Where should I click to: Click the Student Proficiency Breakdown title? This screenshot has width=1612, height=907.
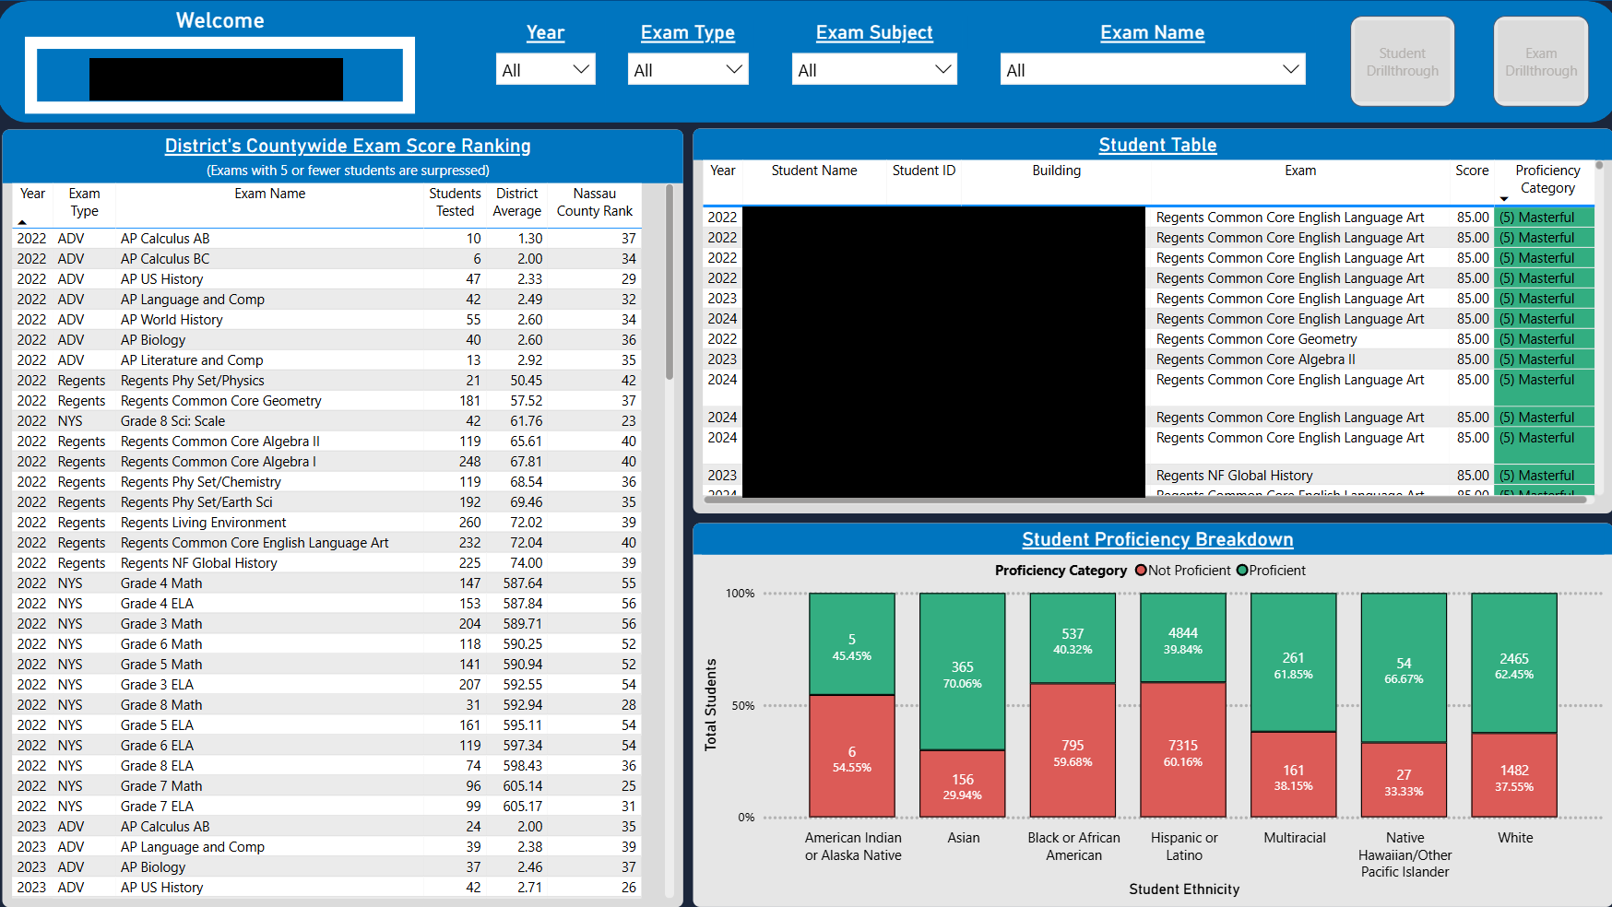tap(1157, 539)
